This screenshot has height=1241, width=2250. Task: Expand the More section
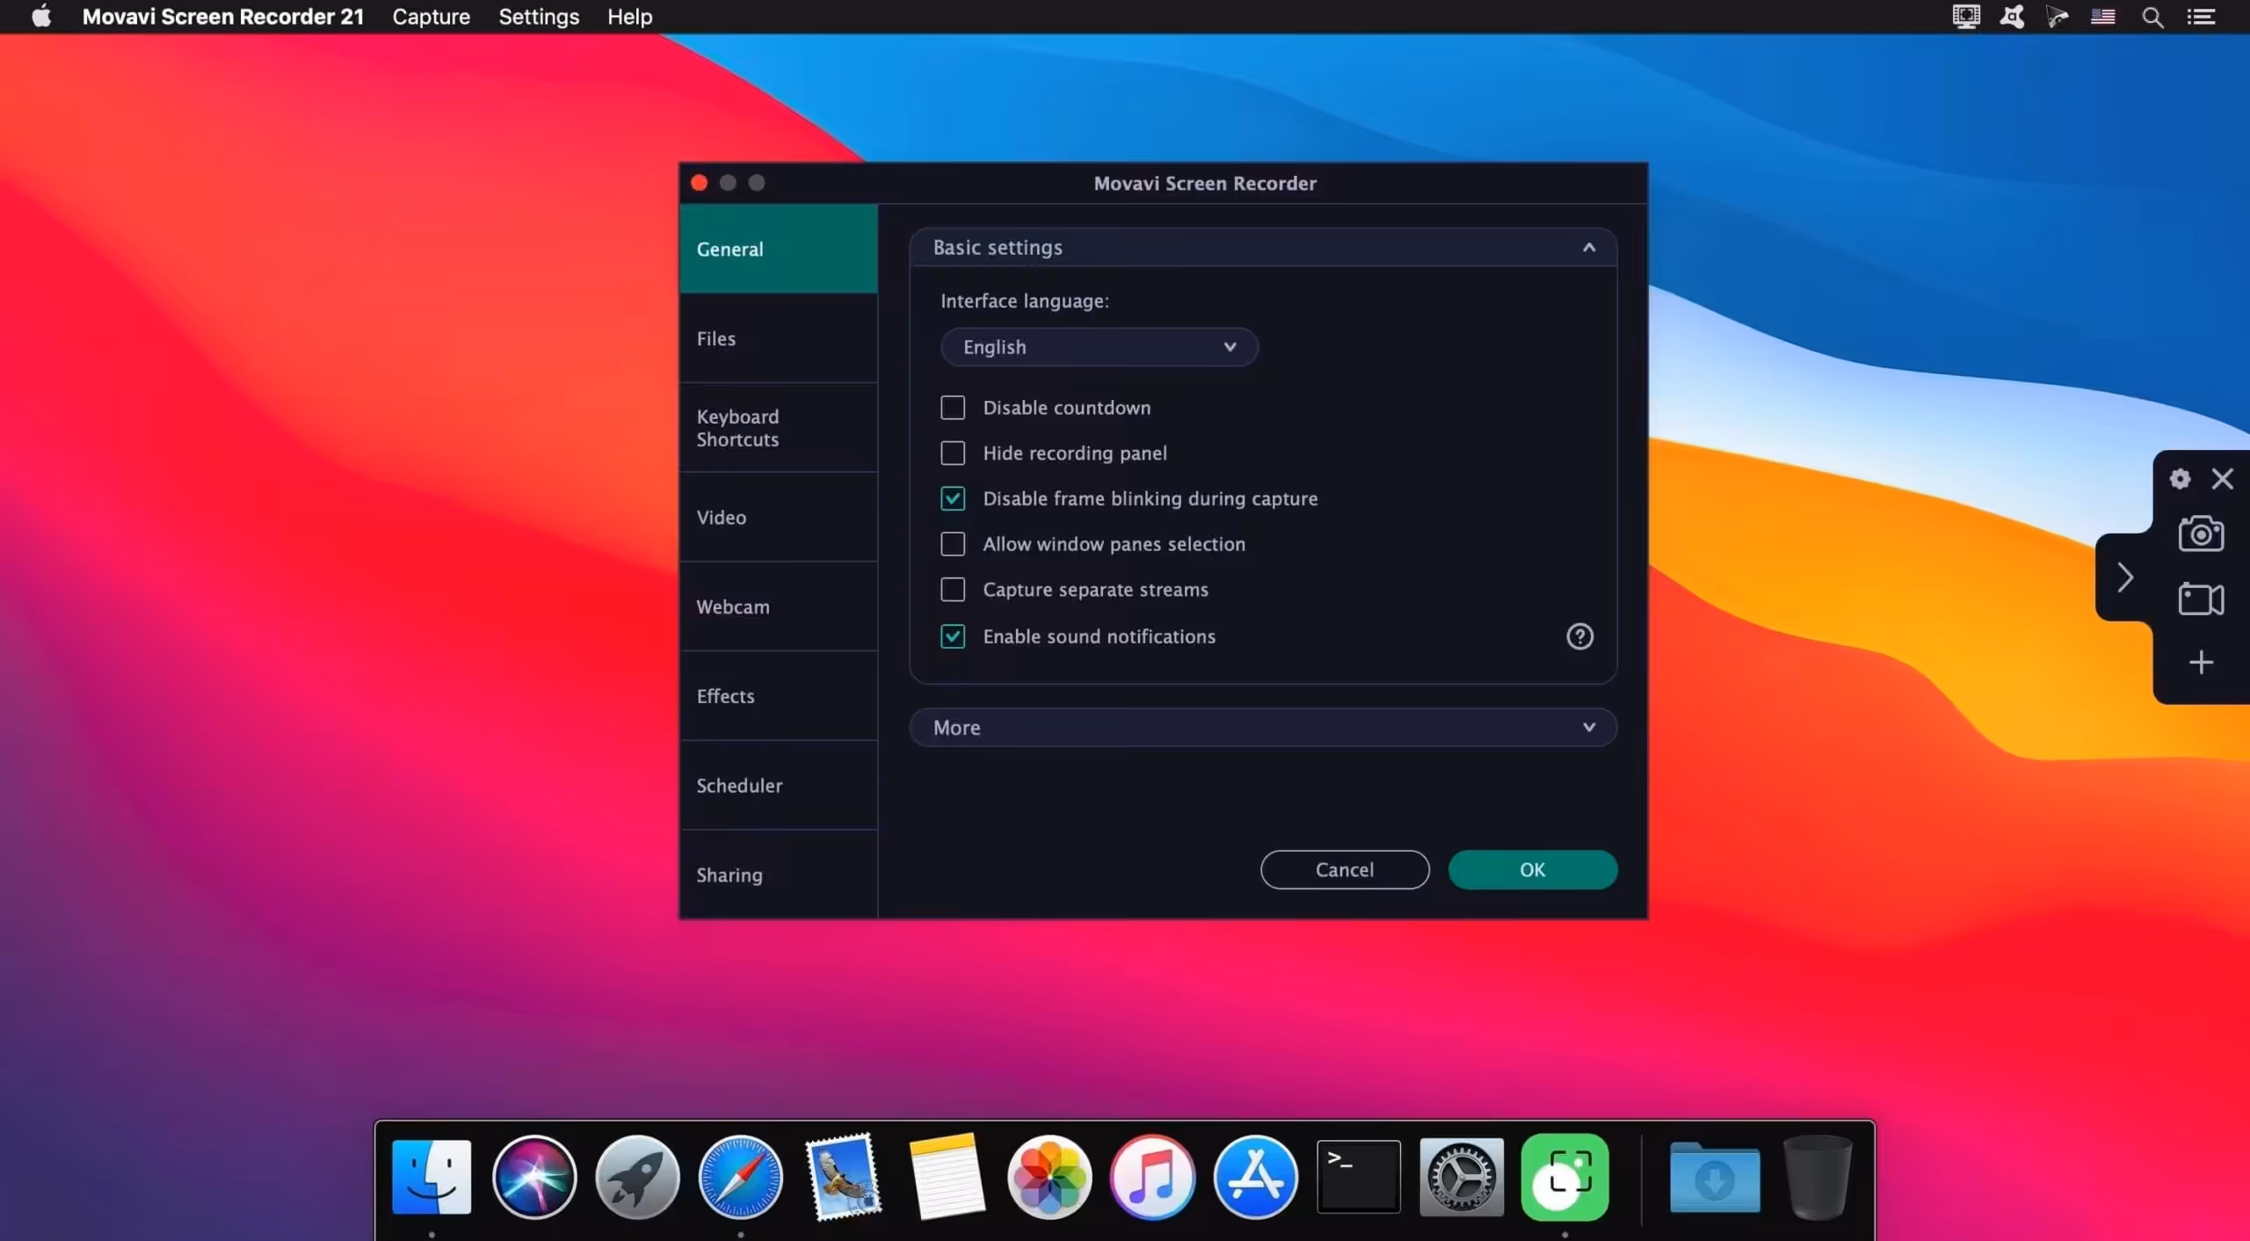coord(1263,728)
